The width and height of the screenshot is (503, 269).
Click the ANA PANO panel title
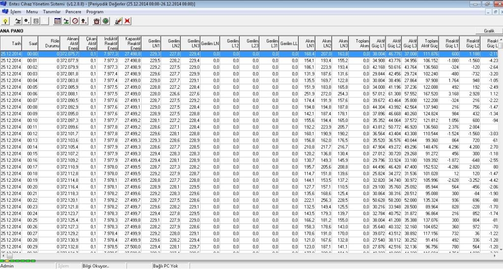tap(12, 31)
